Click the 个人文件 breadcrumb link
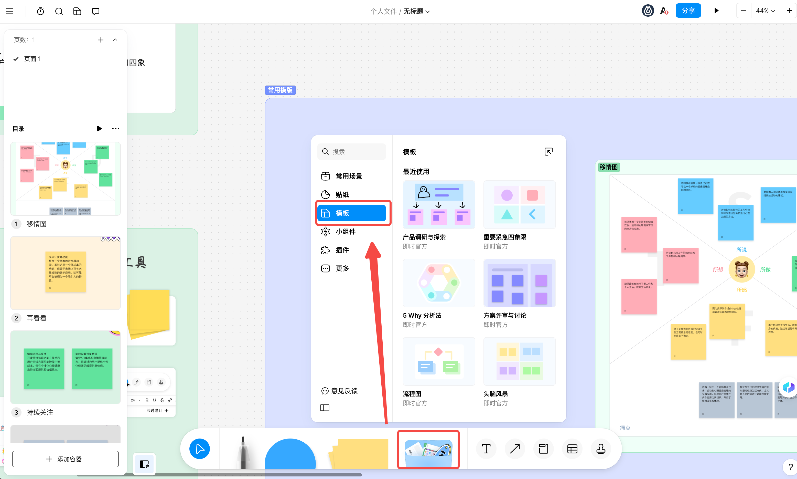Image resolution: width=797 pixels, height=479 pixels. click(383, 11)
